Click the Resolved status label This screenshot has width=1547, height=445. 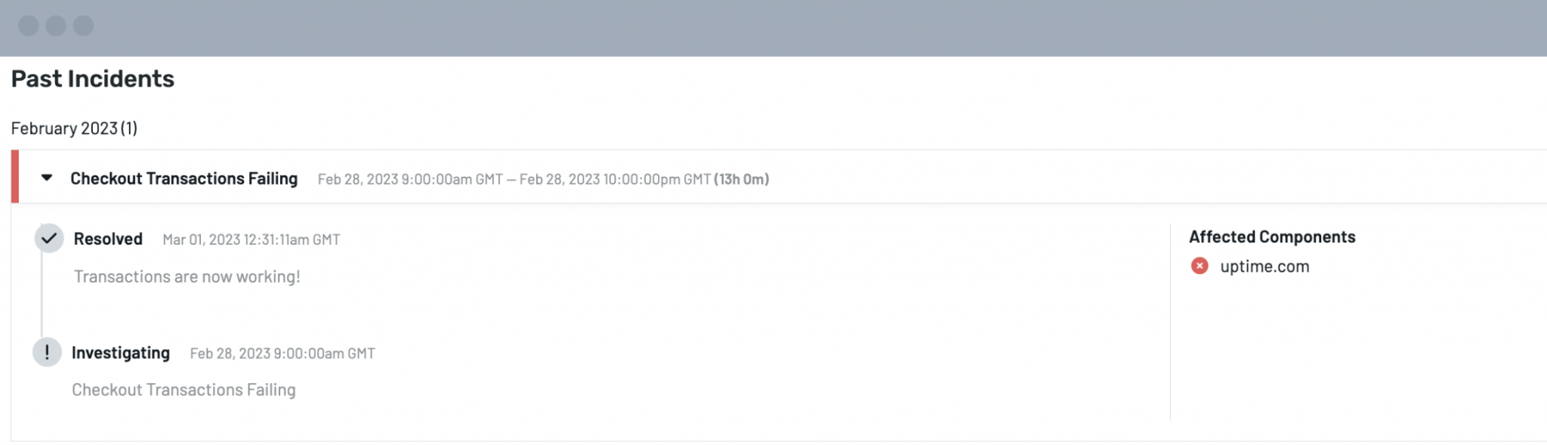[x=108, y=239]
